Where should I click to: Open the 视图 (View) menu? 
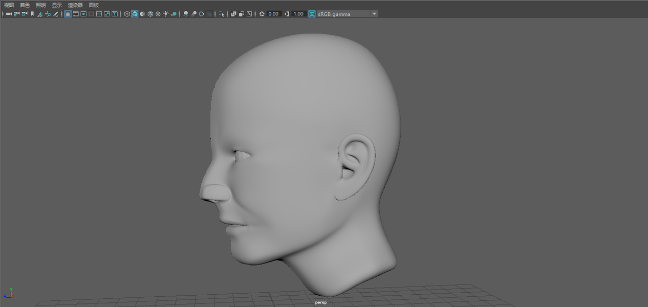[x=9, y=5]
